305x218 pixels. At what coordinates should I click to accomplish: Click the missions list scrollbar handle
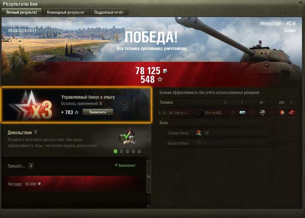[x=148, y=177]
